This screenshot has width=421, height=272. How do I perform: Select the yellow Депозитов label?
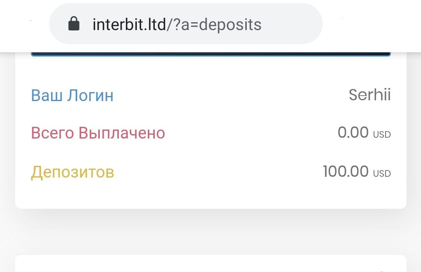point(73,172)
